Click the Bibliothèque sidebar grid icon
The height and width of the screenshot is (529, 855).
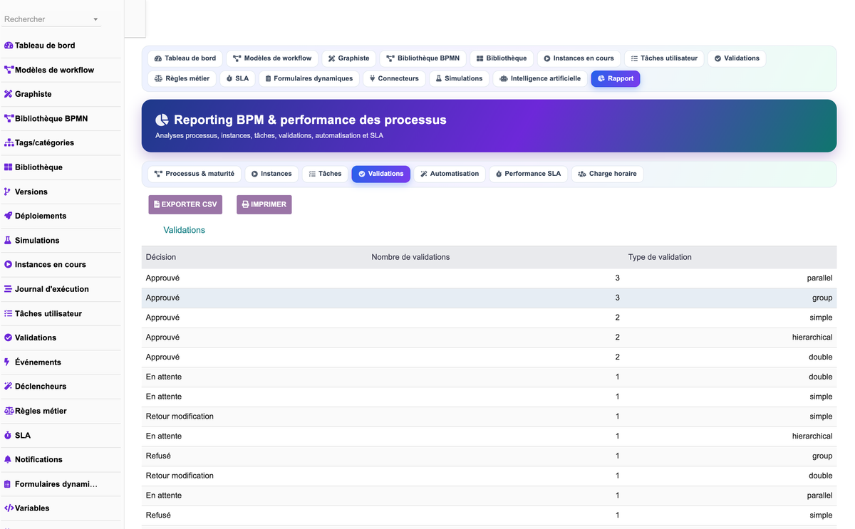[9, 167]
